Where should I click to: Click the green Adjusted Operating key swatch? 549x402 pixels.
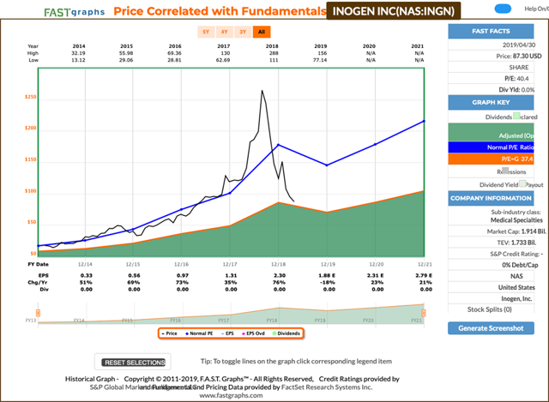491,132
